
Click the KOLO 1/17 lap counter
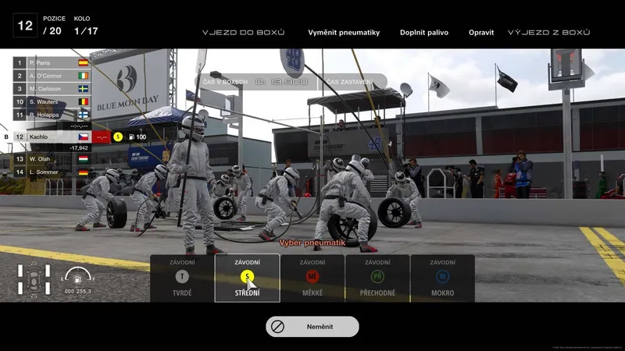coord(86,26)
